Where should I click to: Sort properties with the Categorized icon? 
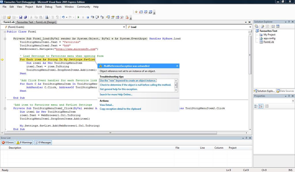(256, 106)
